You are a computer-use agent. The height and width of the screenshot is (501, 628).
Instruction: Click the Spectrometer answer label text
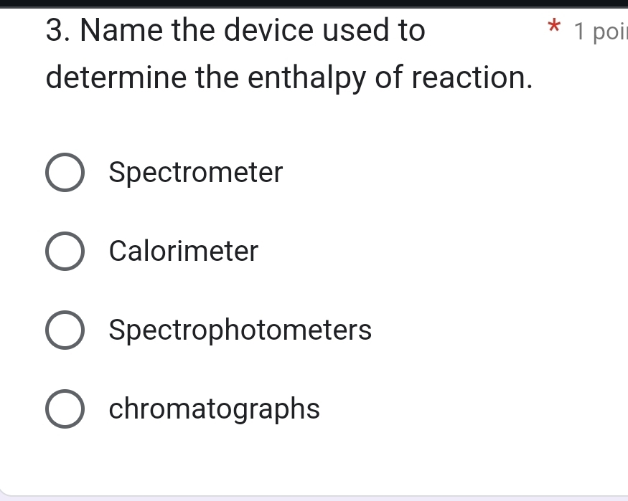pos(195,172)
